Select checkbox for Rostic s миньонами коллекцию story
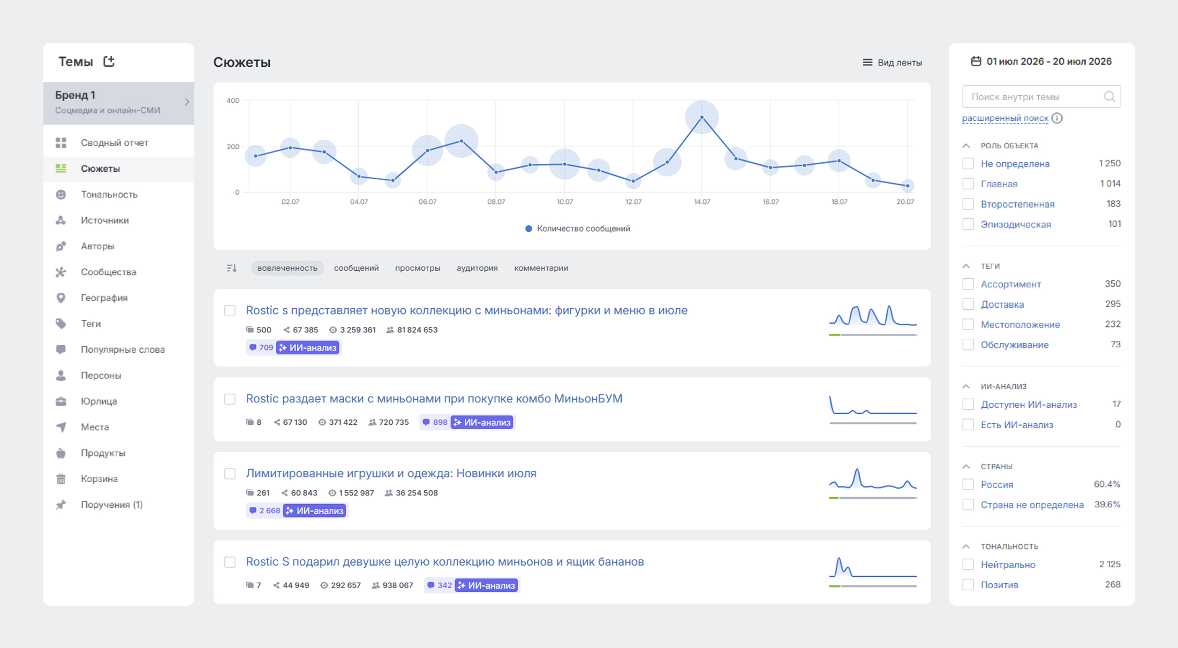The image size is (1178, 648). (230, 311)
